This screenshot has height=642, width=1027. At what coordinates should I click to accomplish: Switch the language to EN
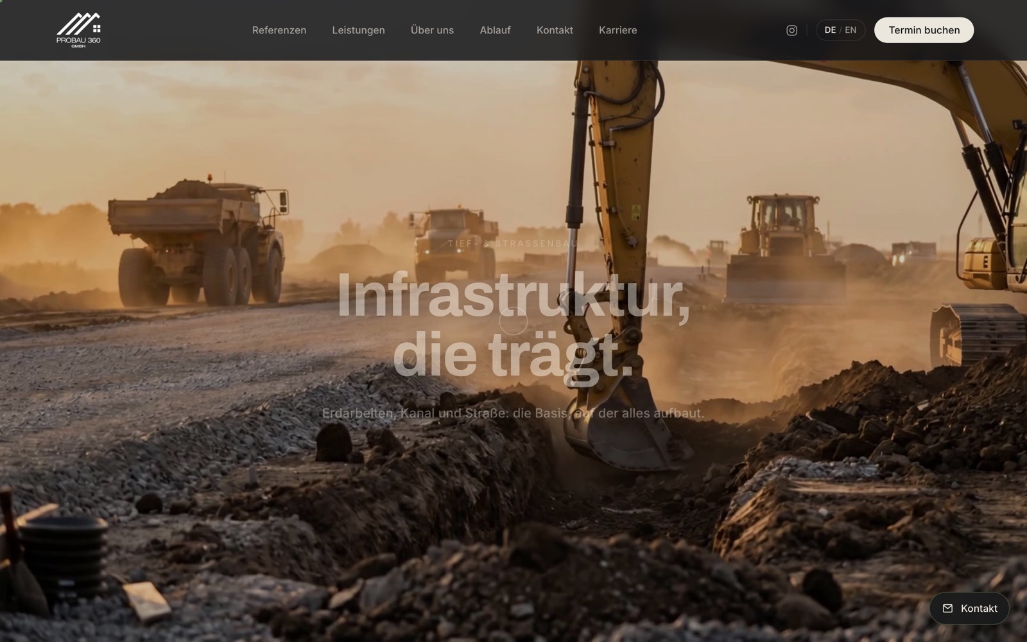click(x=850, y=30)
